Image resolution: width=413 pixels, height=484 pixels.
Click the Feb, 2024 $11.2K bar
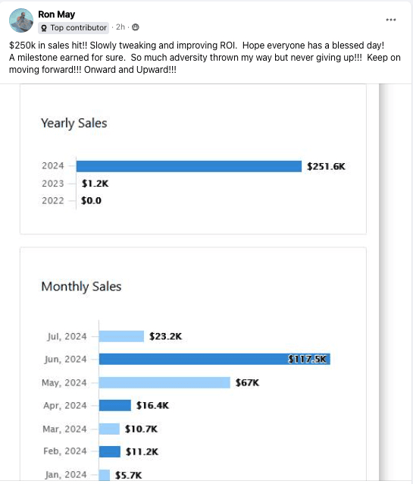[x=109, y=451]
